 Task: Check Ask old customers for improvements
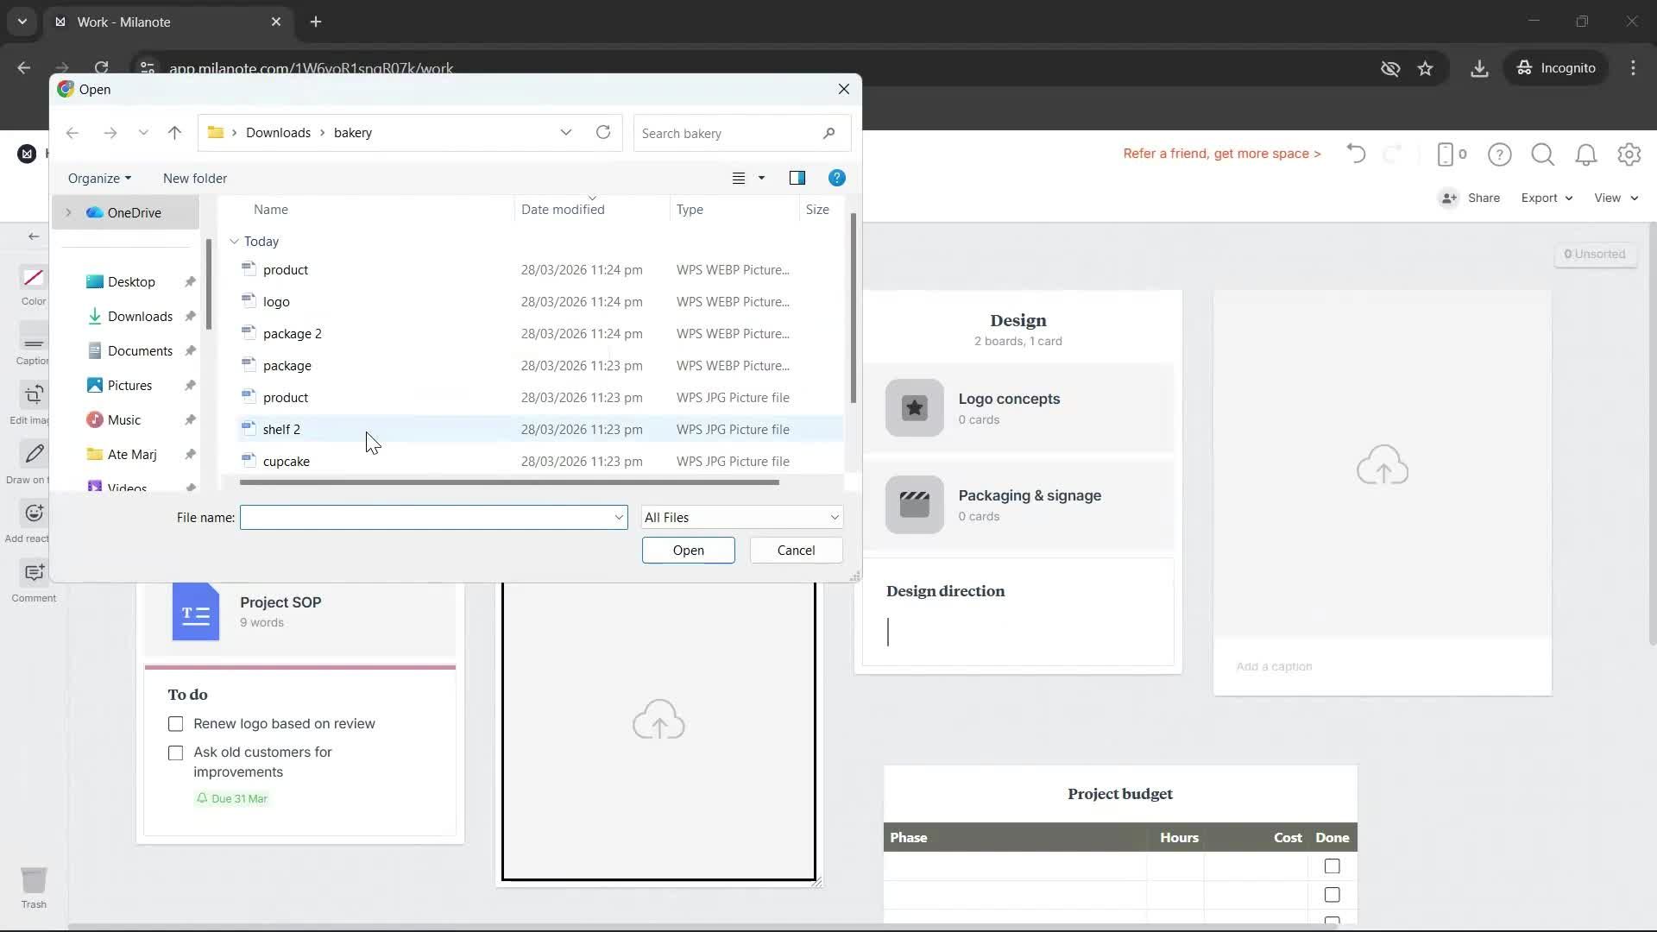pos(175,753)
